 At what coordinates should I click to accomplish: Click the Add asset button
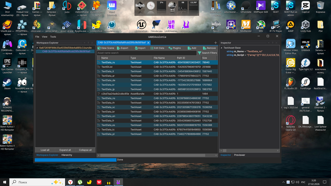(192, 48)
